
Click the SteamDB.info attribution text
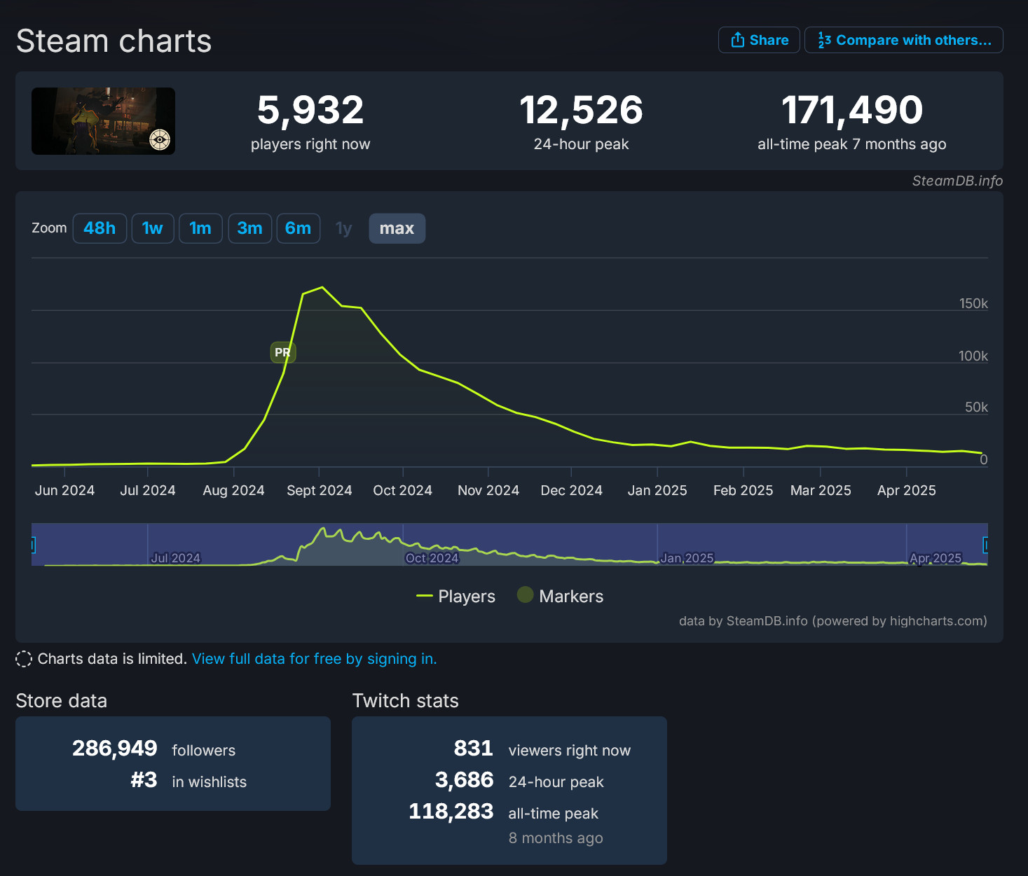[x=957, y=181]
